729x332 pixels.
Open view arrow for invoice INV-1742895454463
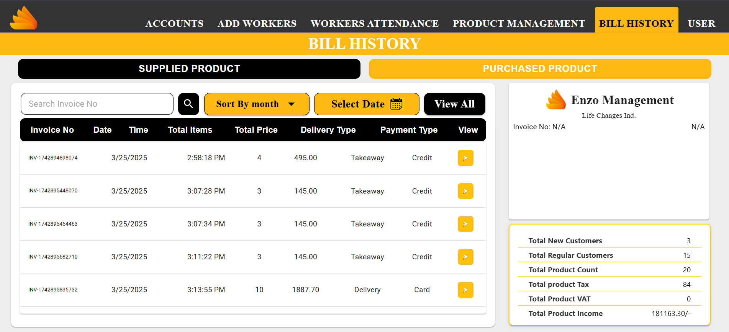pos(465,224)
